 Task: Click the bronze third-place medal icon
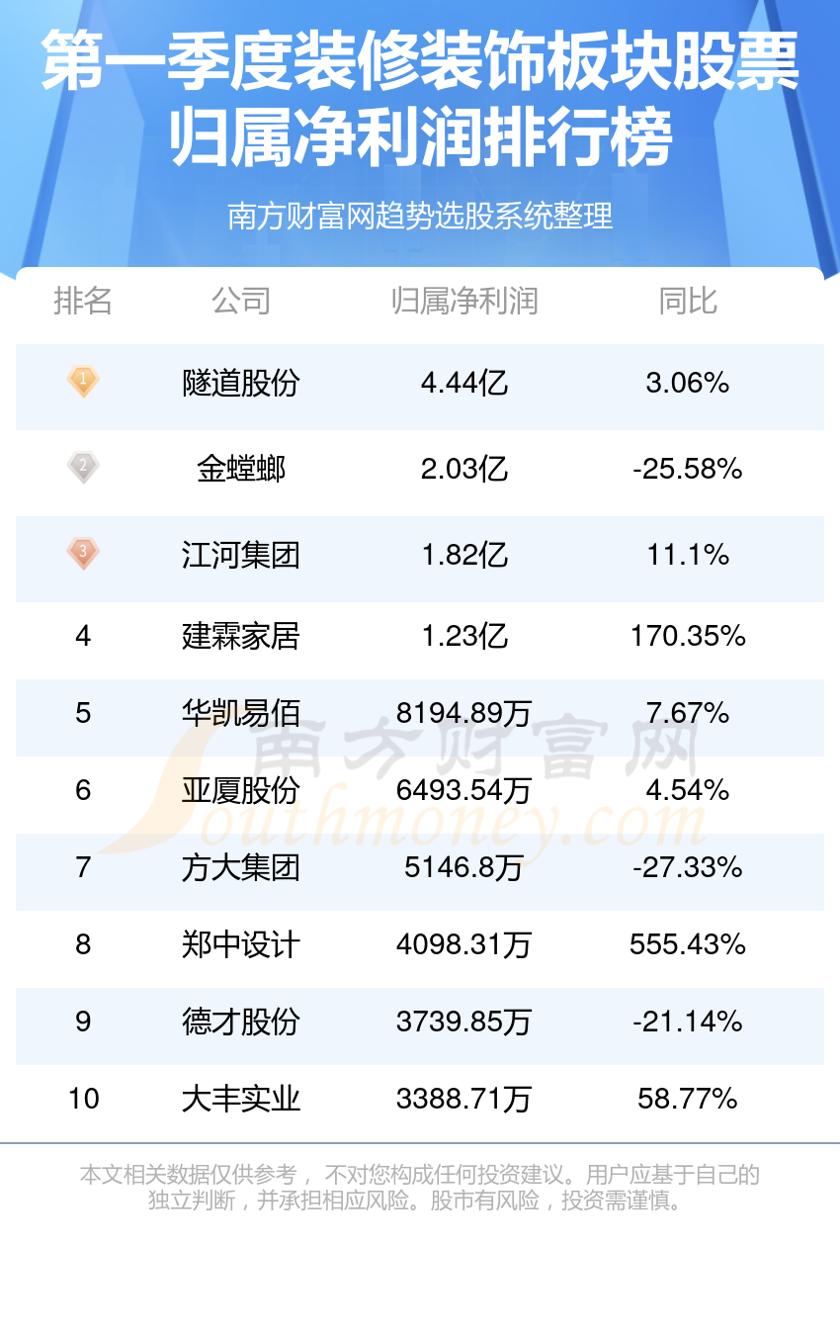[83, 553]
